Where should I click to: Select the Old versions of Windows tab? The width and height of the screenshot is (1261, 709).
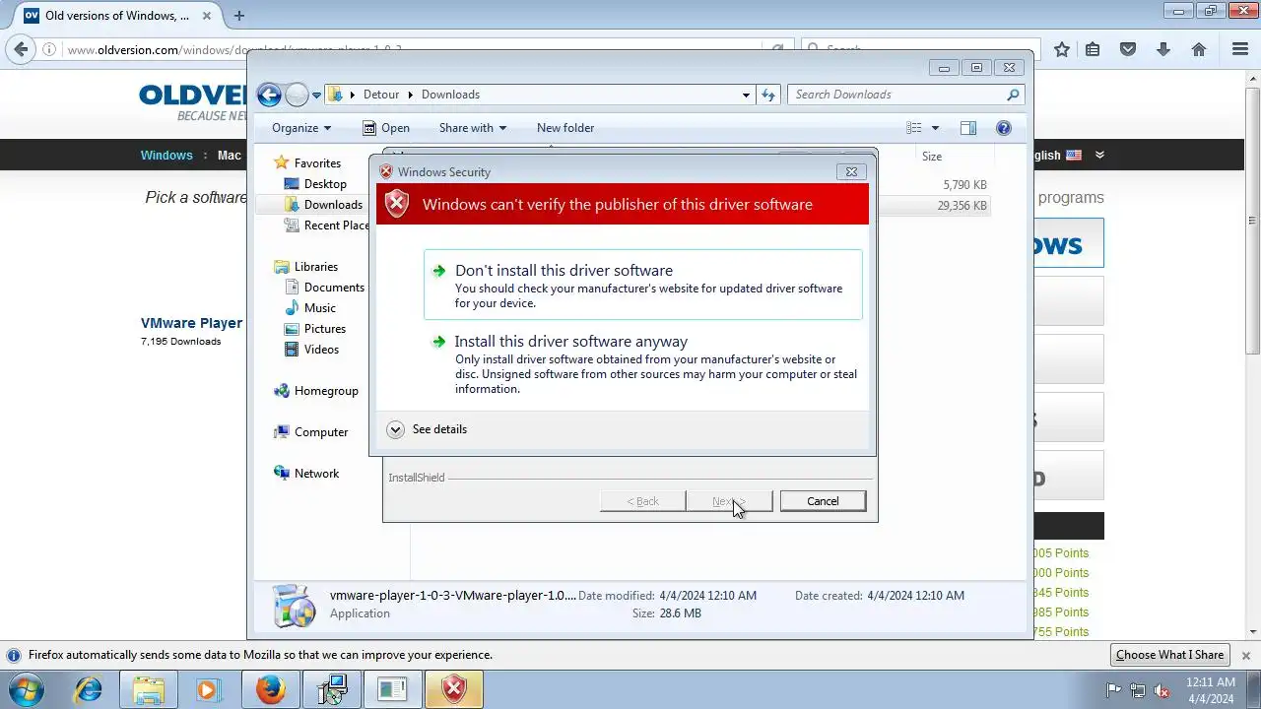[116, 16]
